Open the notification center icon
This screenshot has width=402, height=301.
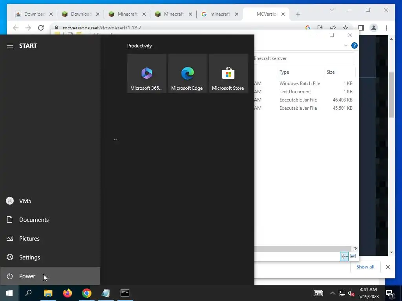pos(389,294)
